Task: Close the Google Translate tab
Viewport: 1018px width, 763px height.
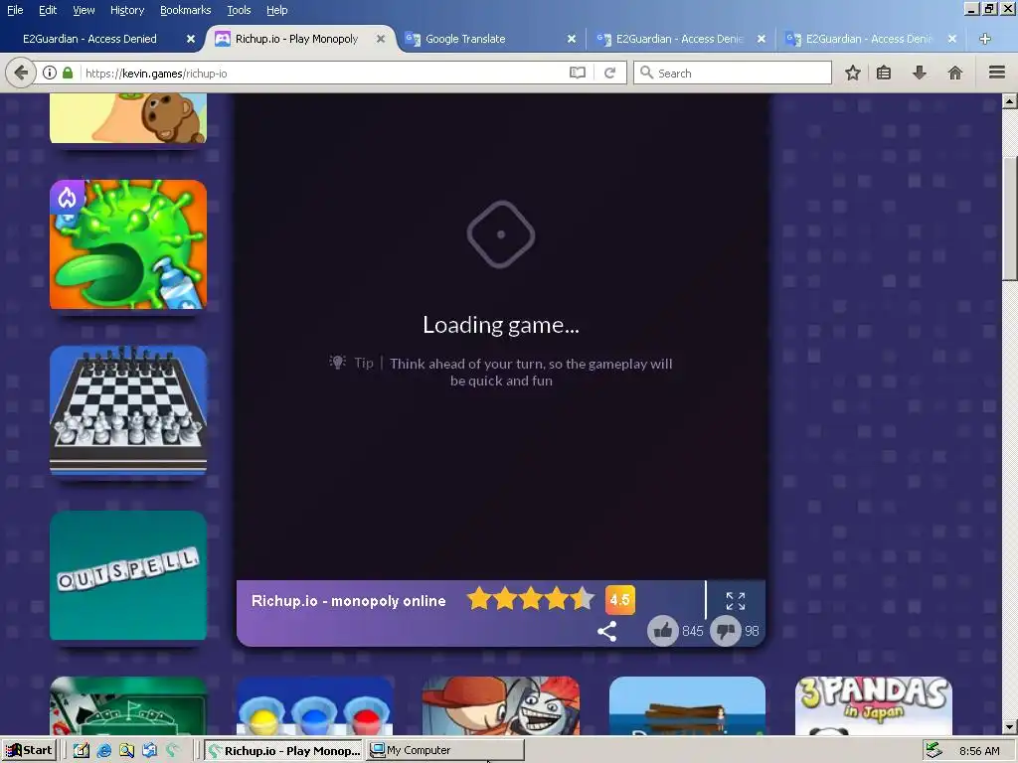Action: tap(572, 39)
